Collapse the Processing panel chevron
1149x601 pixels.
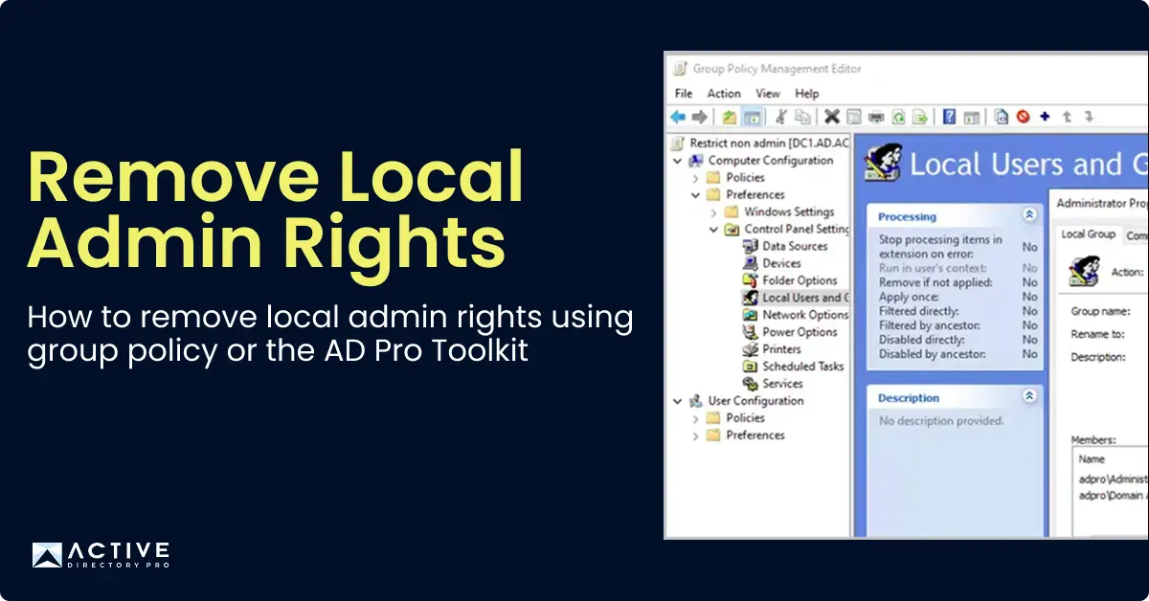click(1029, 216)
